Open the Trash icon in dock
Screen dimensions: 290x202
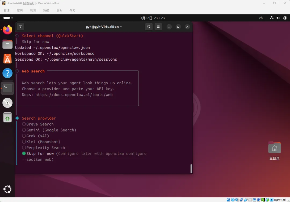pyautogui.click(x=8, y=117)
